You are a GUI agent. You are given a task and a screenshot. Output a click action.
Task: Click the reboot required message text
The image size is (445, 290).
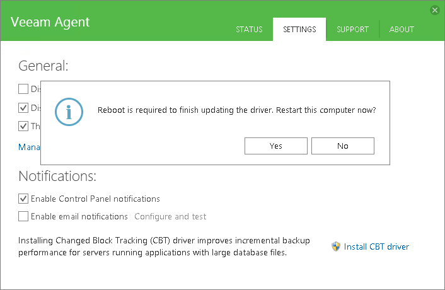[237, 110]
